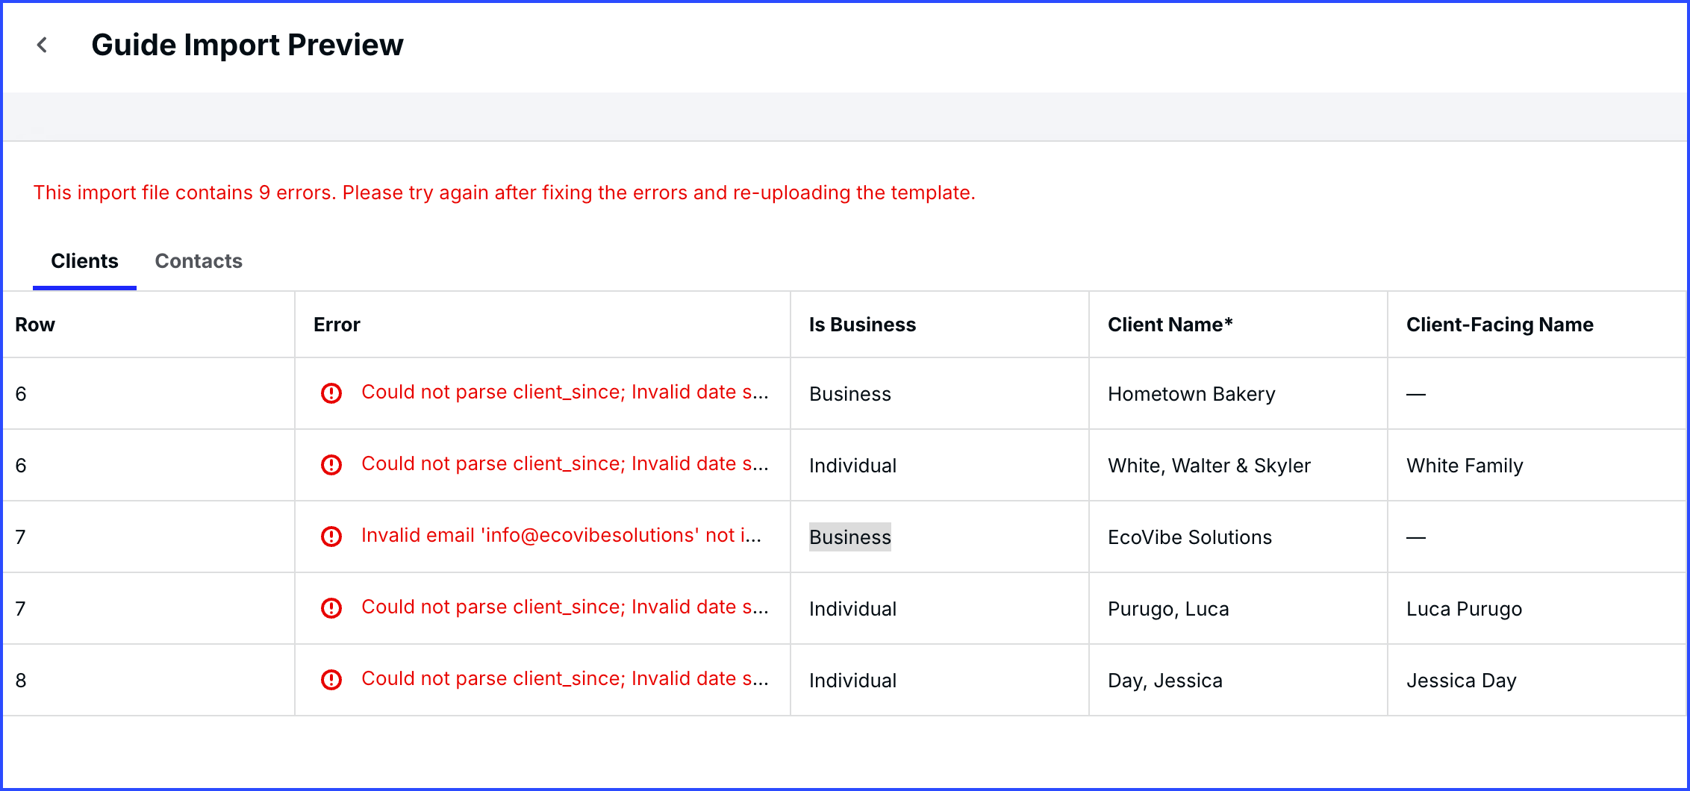Click the back arrow beside Guide Import Preview
The width and height of the screenshot is (1690, 791).
pos(43,46)
